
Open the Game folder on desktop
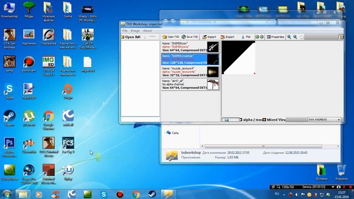pyautogui.click(x=67, y=11)
